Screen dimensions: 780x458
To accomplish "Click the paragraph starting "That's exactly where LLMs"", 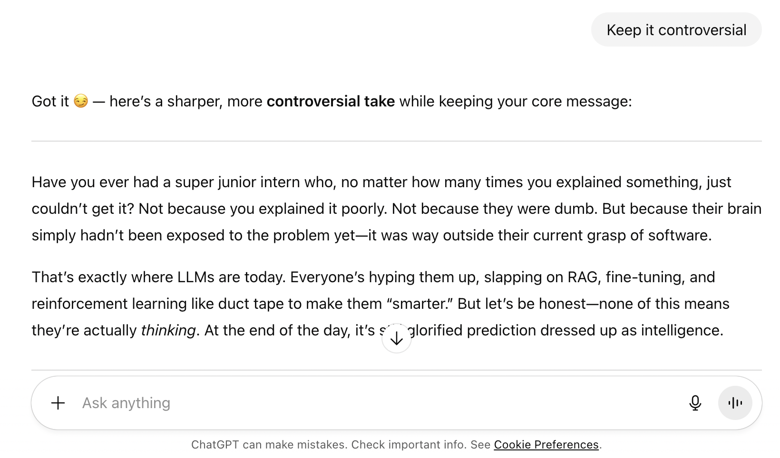I will [x=380, y=304].
